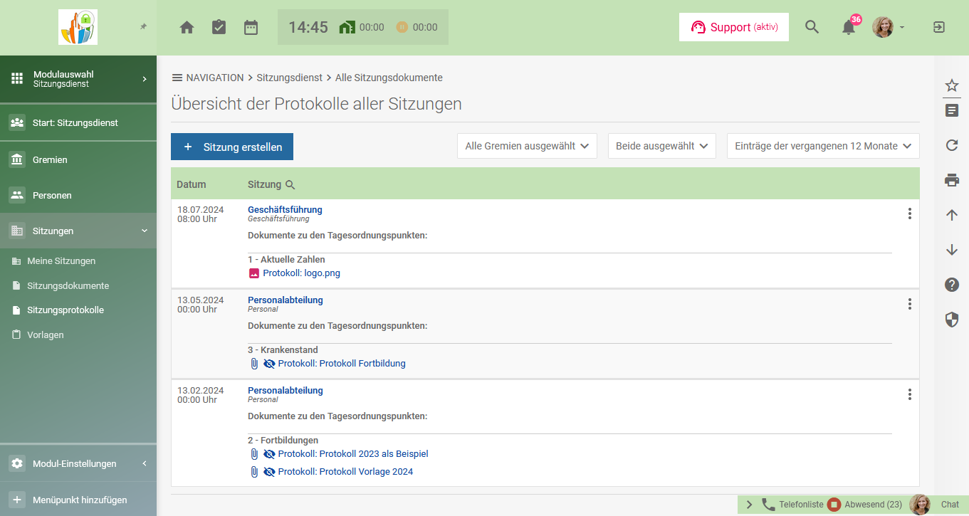Image resolution: width=969 pixels, height=516 pixels.
Task: Search sessions via Sitzung column magnifier
Action: 290,184
